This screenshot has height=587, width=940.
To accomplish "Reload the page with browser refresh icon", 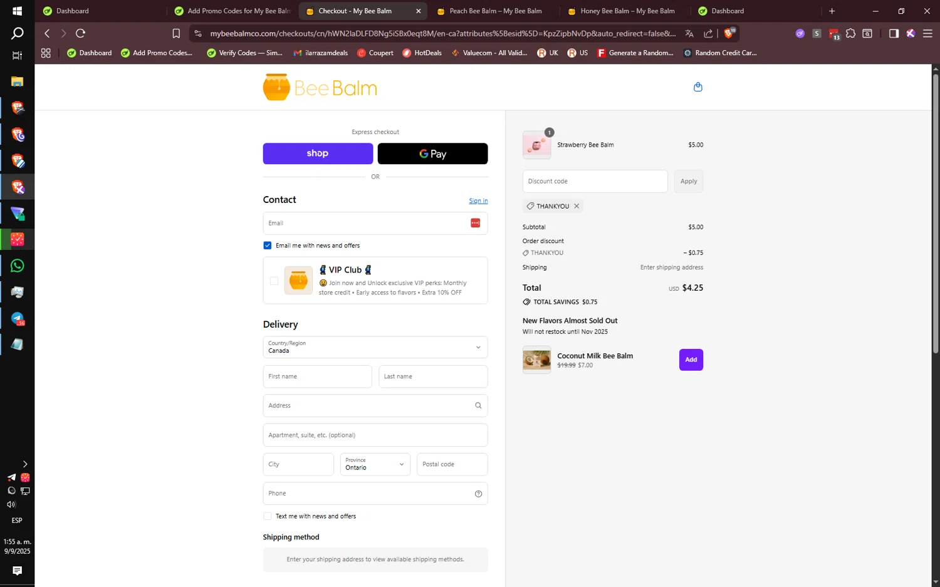I will pos(80,33).
